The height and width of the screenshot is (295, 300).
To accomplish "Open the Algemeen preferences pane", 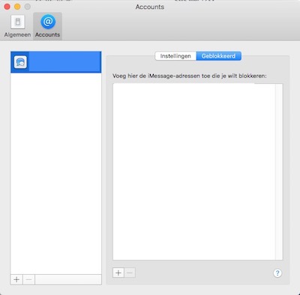I will pos(17,26).
